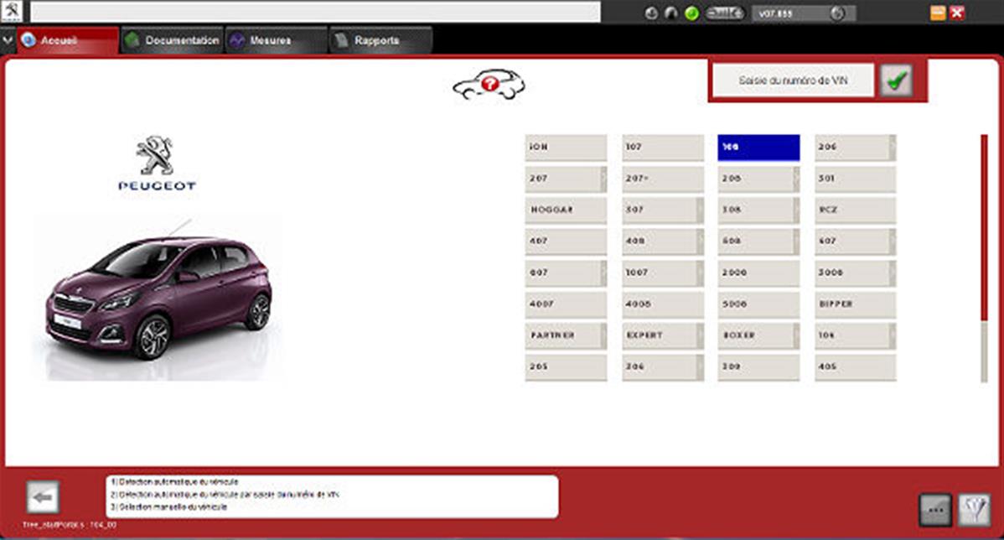Click the long white field in title bar
Image resolution: width=1004 pixels, height=540 pixels.
point(315,12)
